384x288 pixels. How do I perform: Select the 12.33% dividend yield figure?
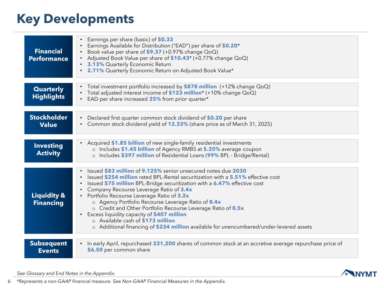click(x=178, y=124)
